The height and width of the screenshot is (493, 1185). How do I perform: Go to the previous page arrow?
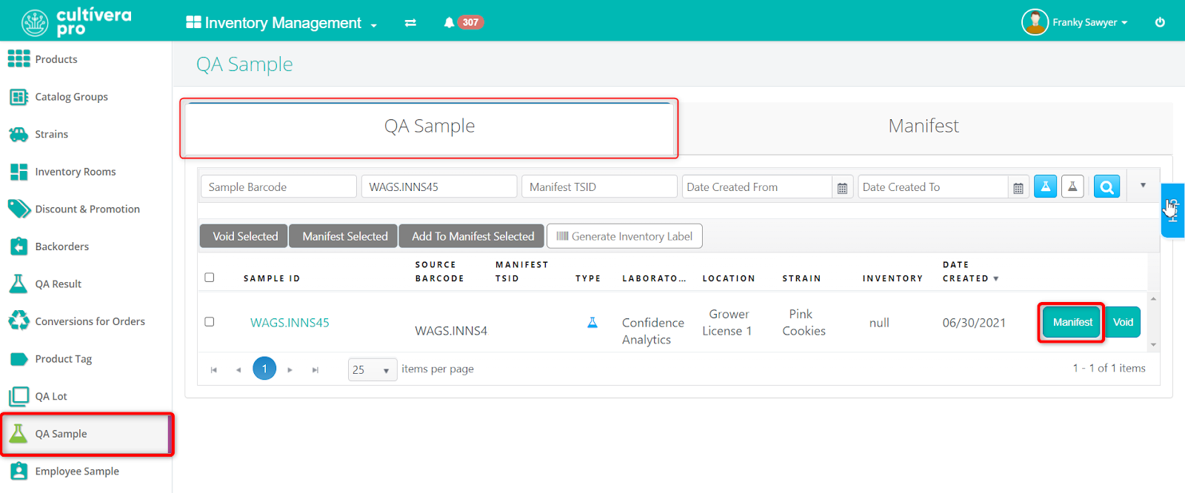click(x=238, y=369)
